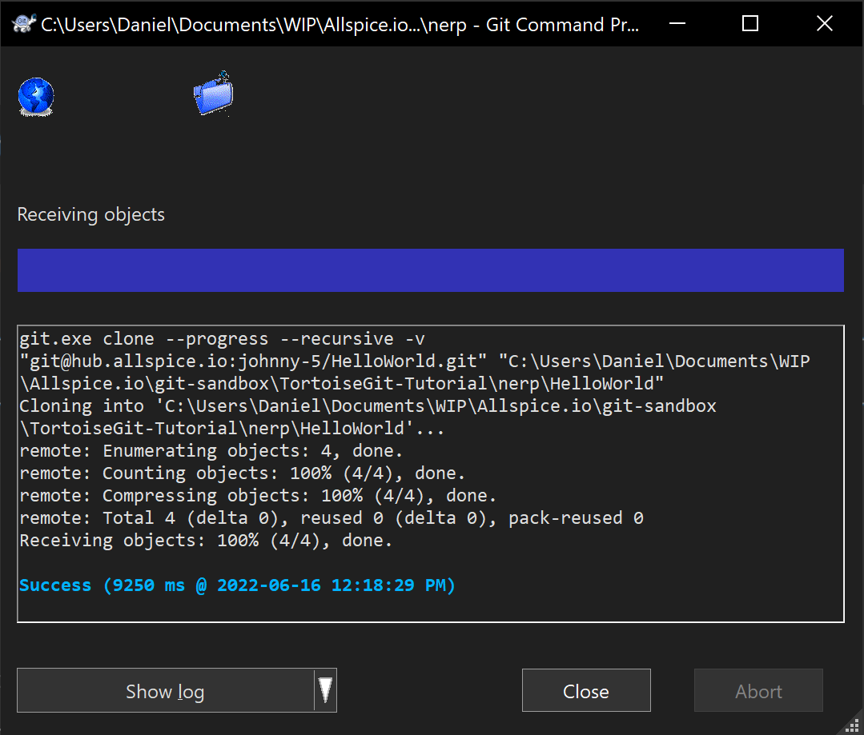Screen dimensions: 864x735
Task: Click the 'Counting objects: 100%' line
Action: pos(243,473)
